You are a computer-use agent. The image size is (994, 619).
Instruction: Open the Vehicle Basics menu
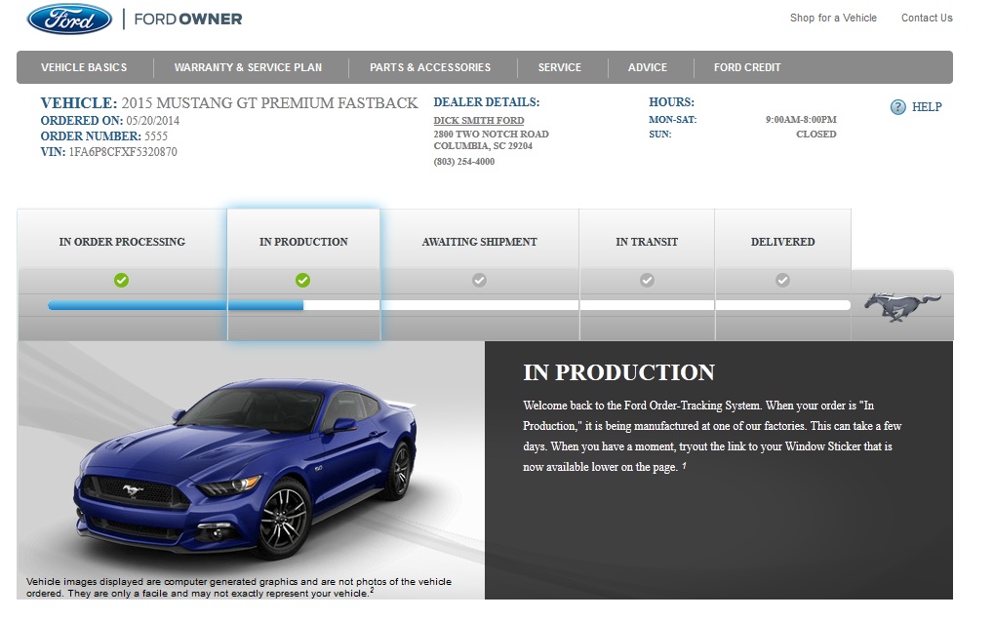click(84, 67)
